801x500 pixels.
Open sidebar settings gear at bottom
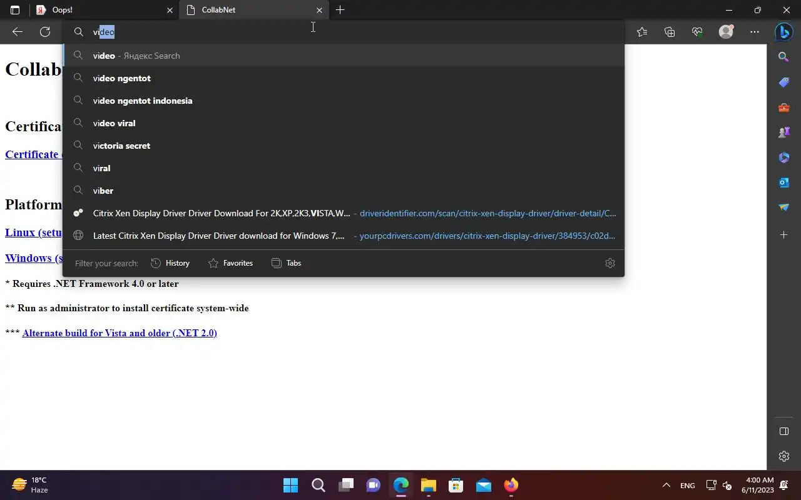pos(783,456)
